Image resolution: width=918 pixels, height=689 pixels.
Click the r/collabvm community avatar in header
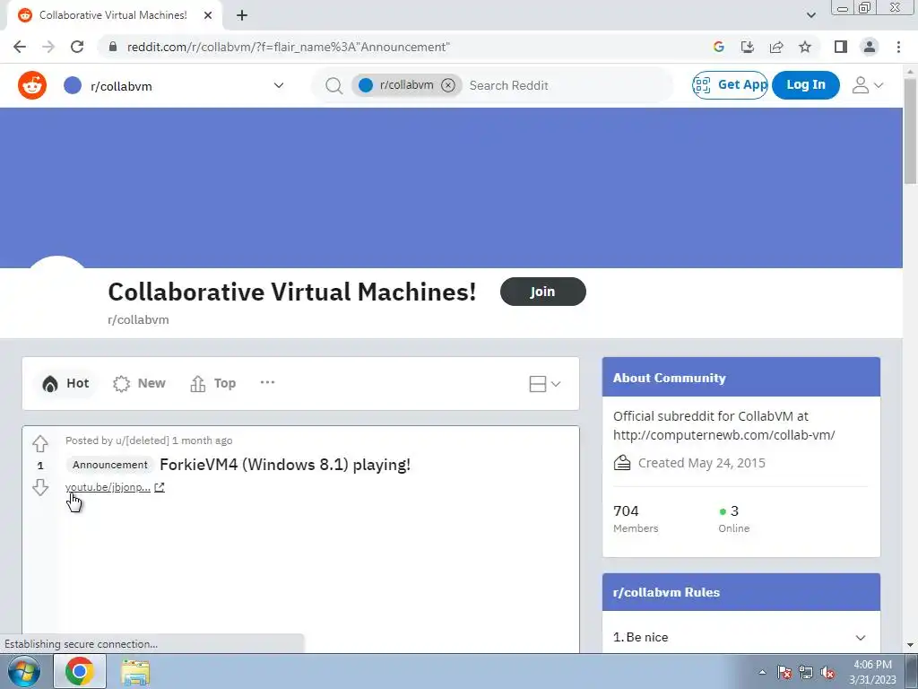pos(73,85)
